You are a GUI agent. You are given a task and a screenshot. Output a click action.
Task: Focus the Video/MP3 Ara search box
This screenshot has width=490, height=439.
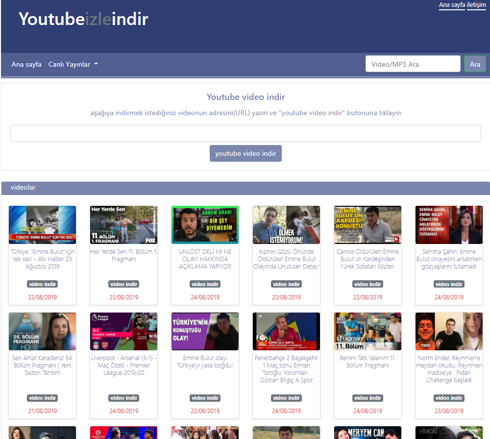(x=413, y=64)
